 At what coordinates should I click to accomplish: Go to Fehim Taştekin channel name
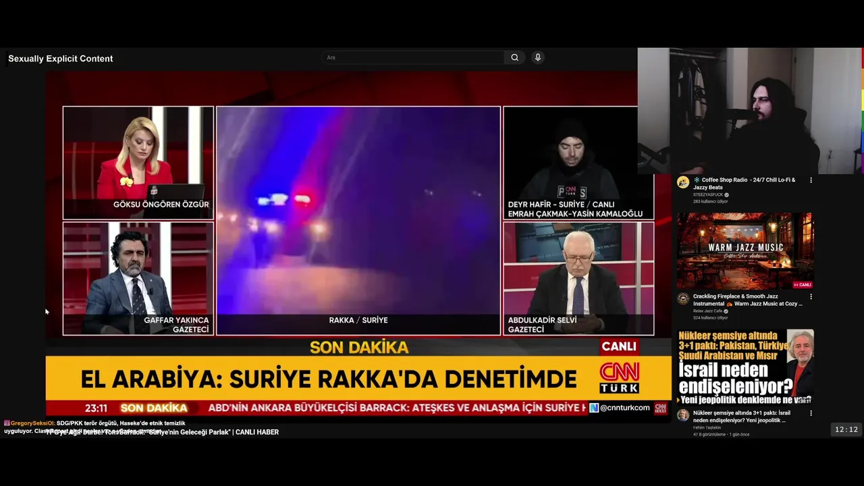tap(707, 427)
